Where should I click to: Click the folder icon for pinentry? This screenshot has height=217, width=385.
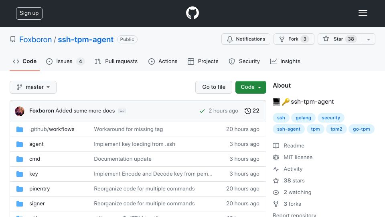click(x=20, y=189)
